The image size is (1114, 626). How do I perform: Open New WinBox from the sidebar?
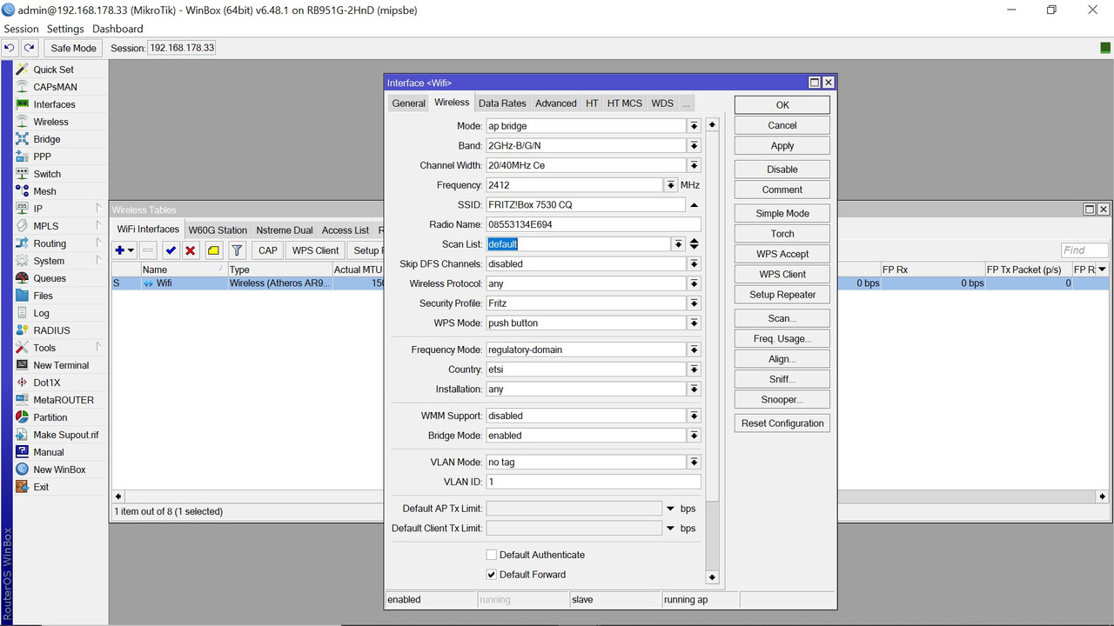point(59,469)
